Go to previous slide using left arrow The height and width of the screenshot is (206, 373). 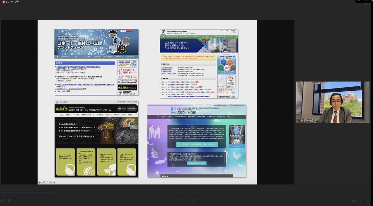coord(39,182)
